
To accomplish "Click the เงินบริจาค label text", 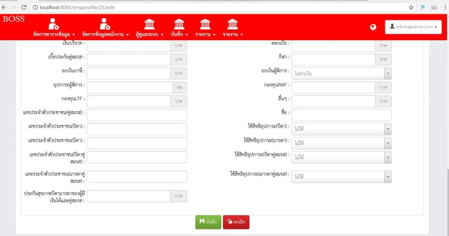I will pos(74,43).
